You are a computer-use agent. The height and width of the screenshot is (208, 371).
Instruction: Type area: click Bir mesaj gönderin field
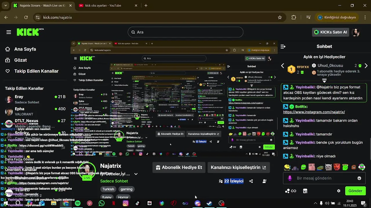click(x=324, y=178)
